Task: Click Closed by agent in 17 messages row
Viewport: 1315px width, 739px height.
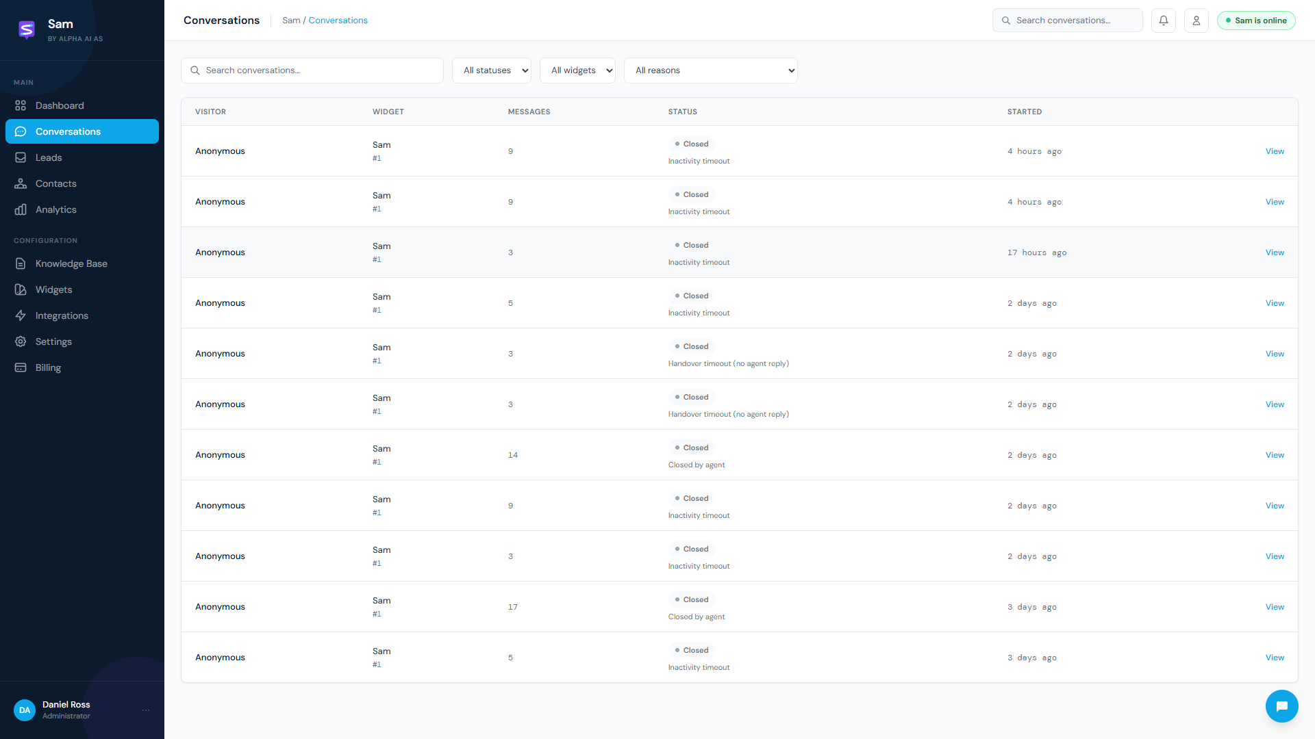Action: [x=697, y=617]
